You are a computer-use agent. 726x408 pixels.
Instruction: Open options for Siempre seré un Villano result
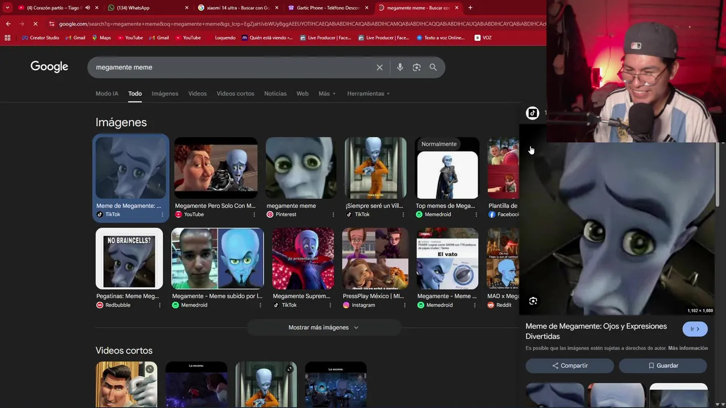(404, 215)
